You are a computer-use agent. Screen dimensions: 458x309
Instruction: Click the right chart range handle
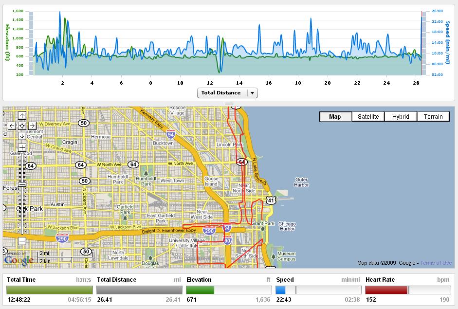tap(423, 43)
